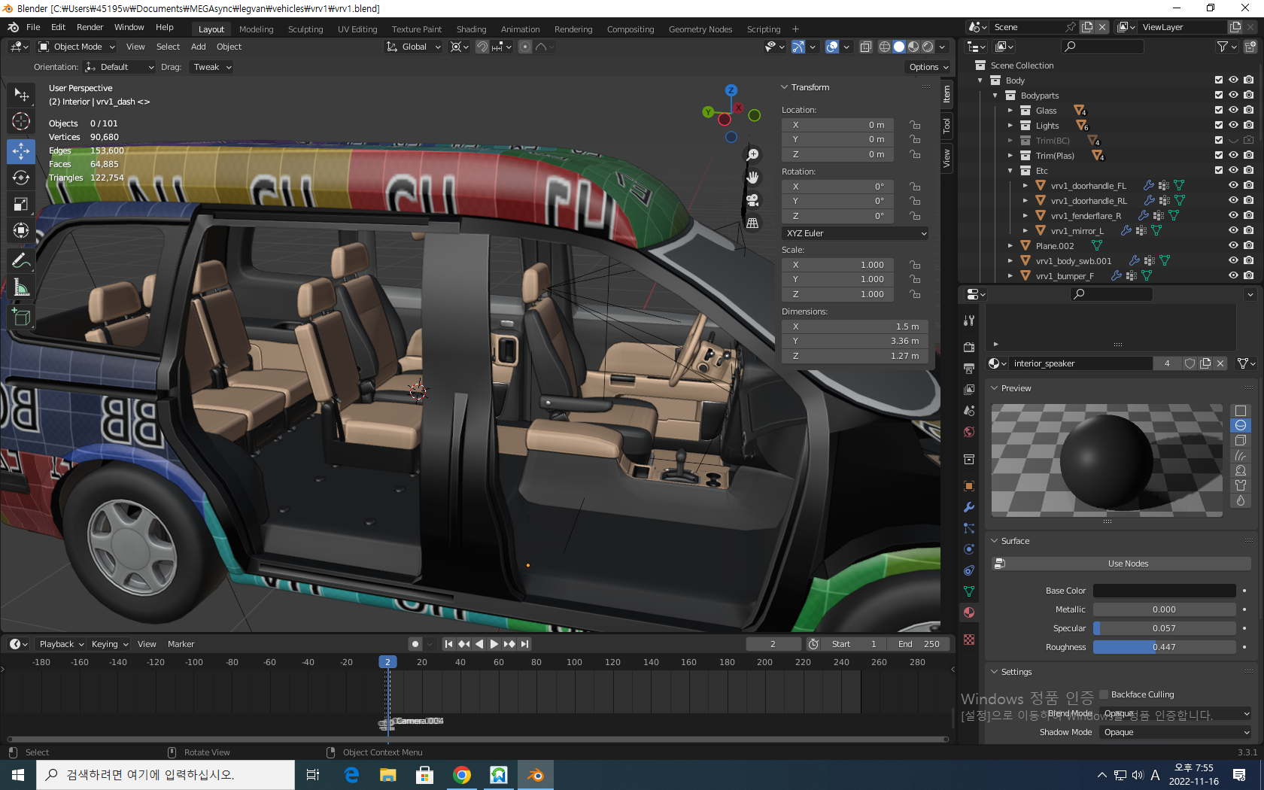Expand the Trim(Plas) collection in the outliner
1264x790 pixels.
click(1010, 156)
